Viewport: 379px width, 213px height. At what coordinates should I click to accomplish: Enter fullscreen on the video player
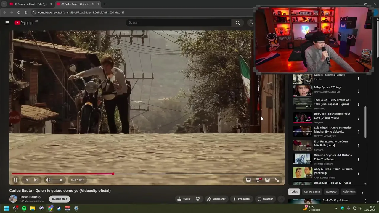[277, 180]
